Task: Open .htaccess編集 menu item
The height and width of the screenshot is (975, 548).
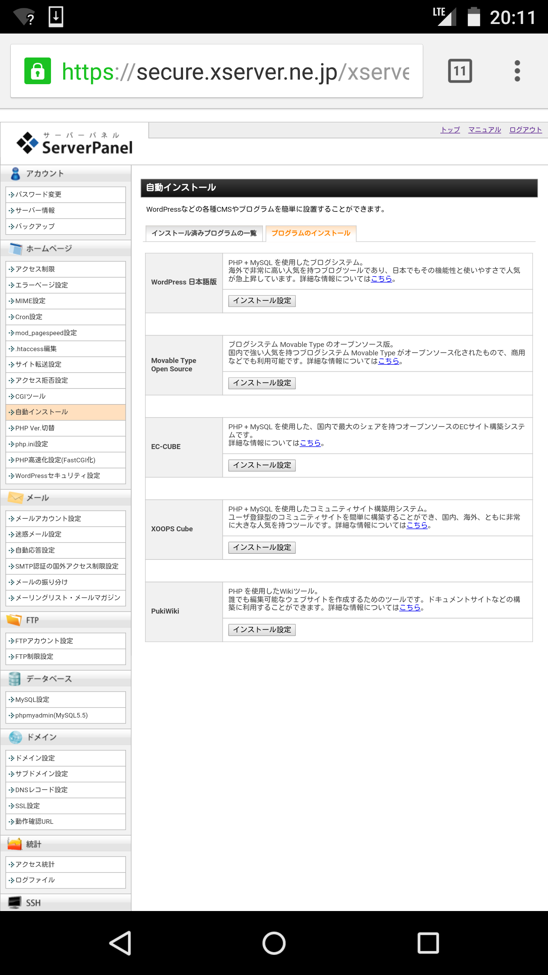Action: click(x=66, y=349)
